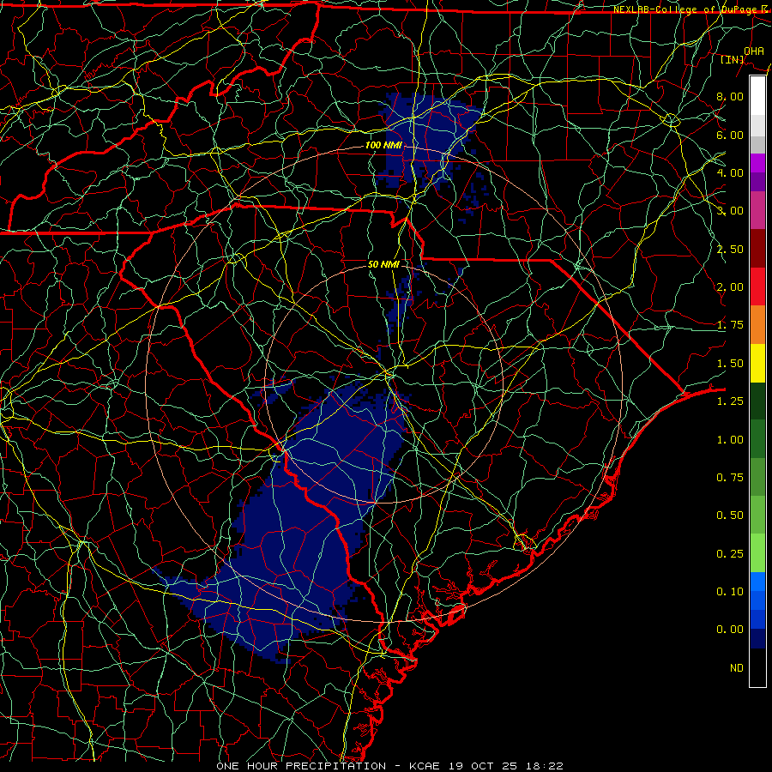The width and height of the screenshot is (772, 772).
Task: Click the '2.00' legend value
Action: [x=730, y=287]
